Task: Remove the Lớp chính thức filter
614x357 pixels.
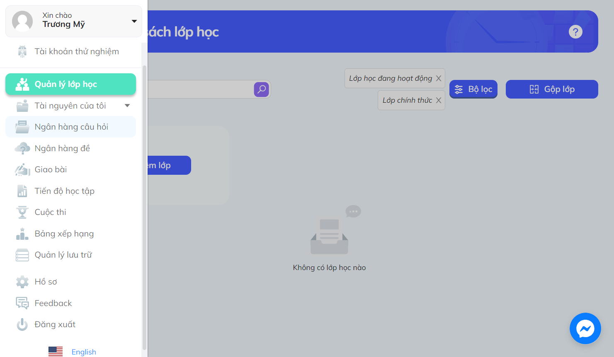Action: (x=439, y=100)
